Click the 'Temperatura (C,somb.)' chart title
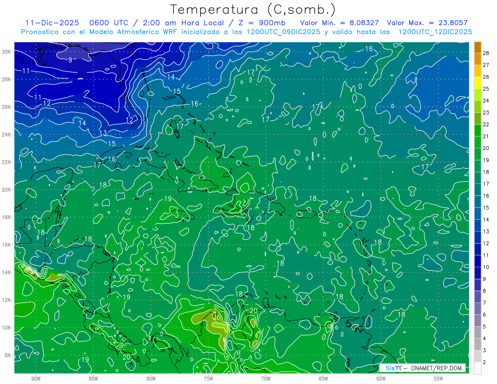Image resolution: width=497 pixels, height=384 pixels. pos(253,10)
